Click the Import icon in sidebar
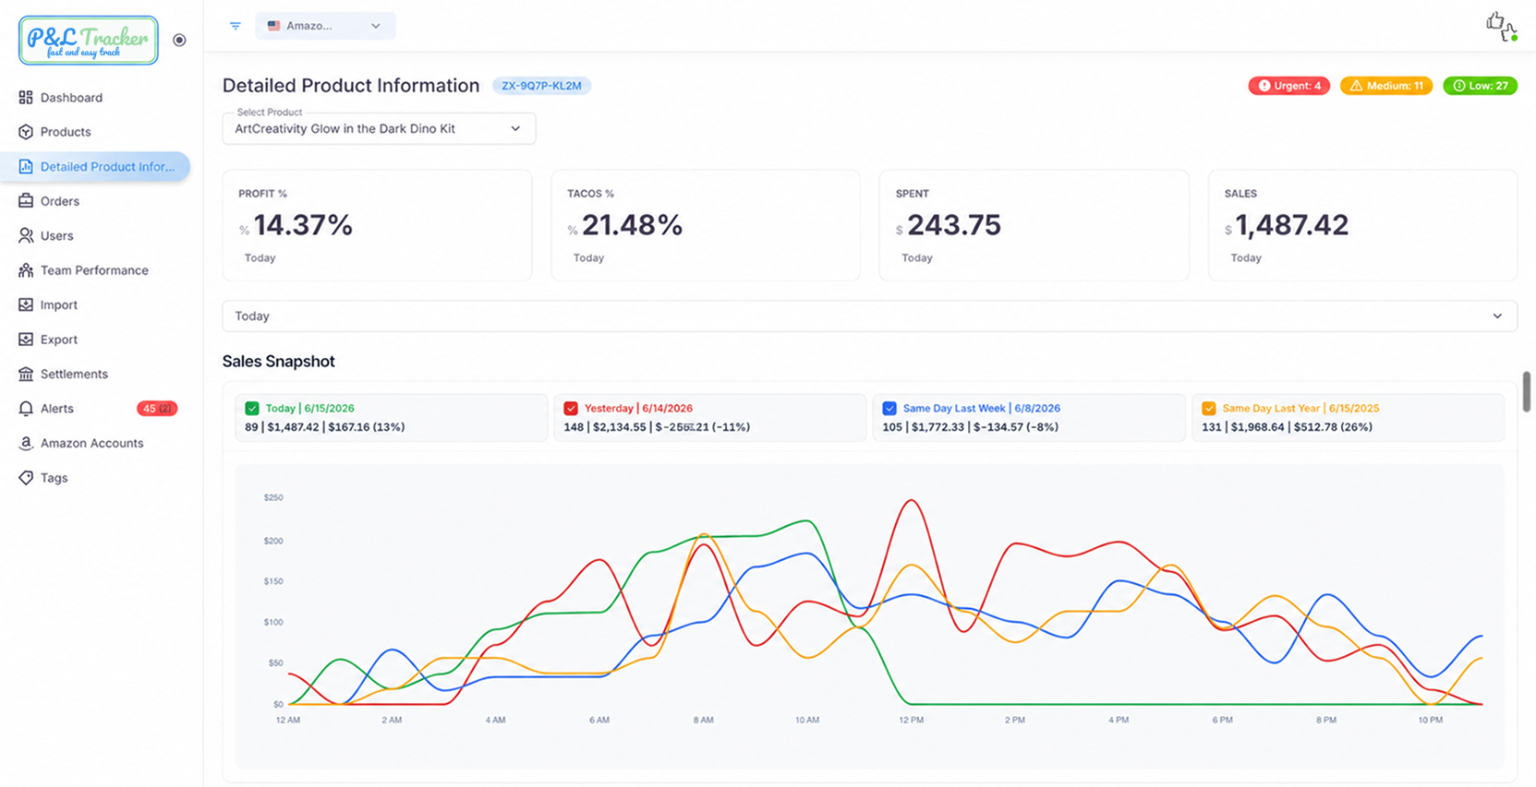This screenshot has width=1536, height=787. pyautogui.click(x=26, y=304)
